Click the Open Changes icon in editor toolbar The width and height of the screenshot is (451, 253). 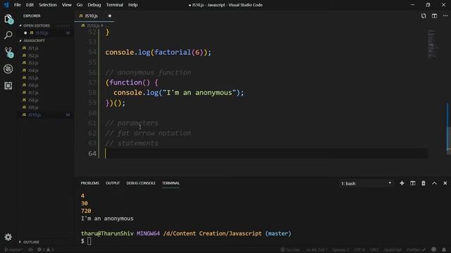click(x=424, y=16)
